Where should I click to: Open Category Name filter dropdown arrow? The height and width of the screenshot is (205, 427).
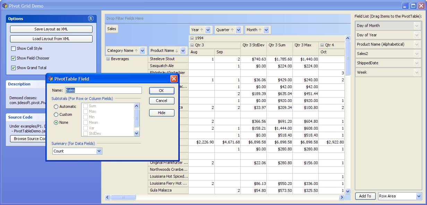click(142, 51)
